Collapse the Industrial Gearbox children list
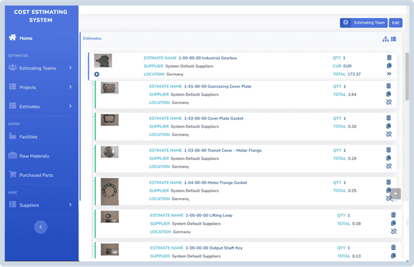Image resolution: width=414 pixels, height=267 pixels. pos(96,74)
